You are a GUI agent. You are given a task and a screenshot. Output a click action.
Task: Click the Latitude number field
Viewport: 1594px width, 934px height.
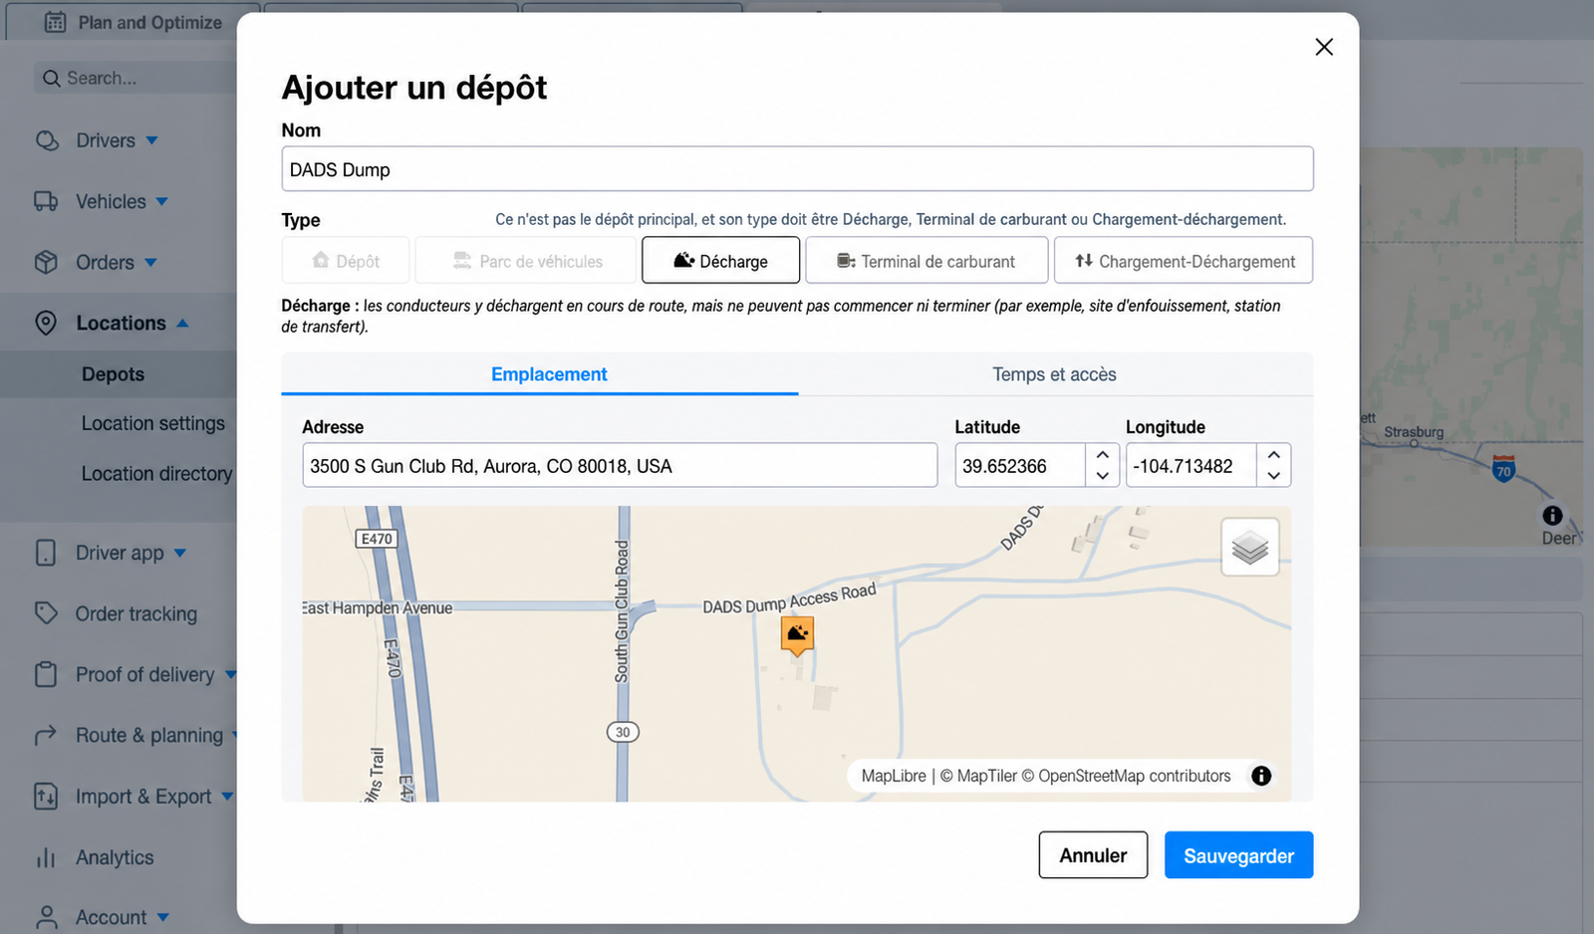point(1020,465)
